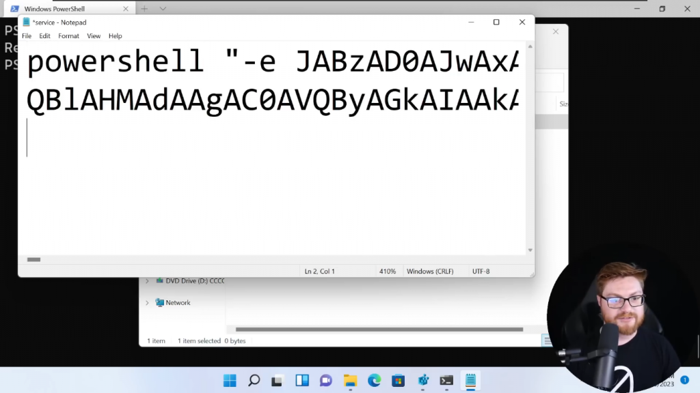Open Microsoft Store from the taskbar
700x393 pixels.
click(x=399, y=381)
